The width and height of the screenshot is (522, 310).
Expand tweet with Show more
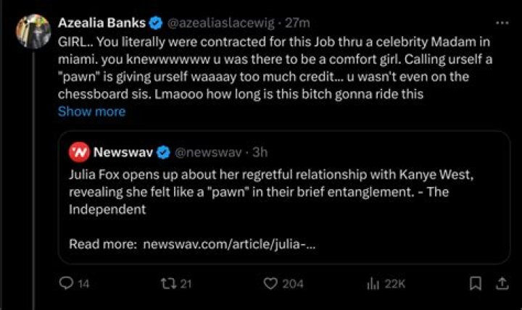(x=91, y=112)
